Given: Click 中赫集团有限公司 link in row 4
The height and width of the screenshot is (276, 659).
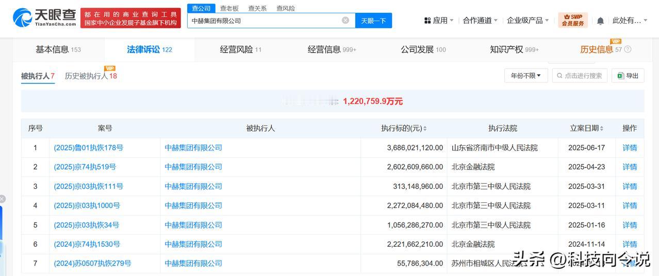Looking at the screenshot, I should point(193,205).
